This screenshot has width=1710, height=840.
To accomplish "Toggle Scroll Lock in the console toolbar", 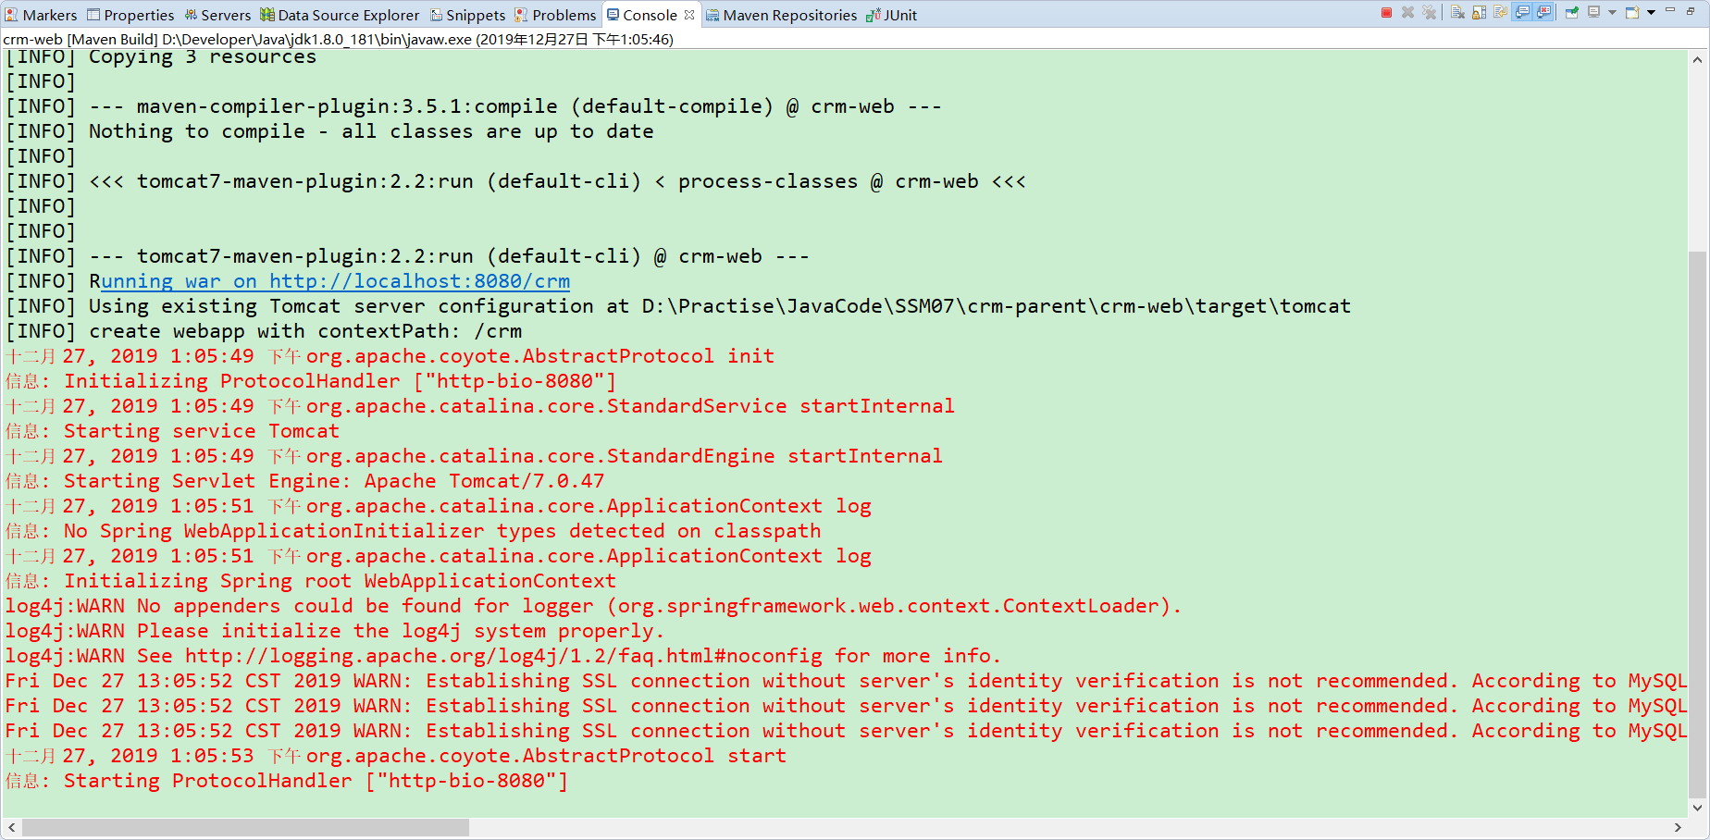I will pos(1480,12).
